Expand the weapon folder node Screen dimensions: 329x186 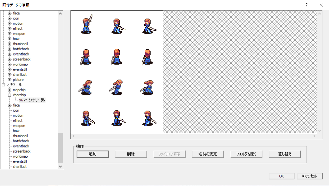pyautogui.click(x=9, y=33)
